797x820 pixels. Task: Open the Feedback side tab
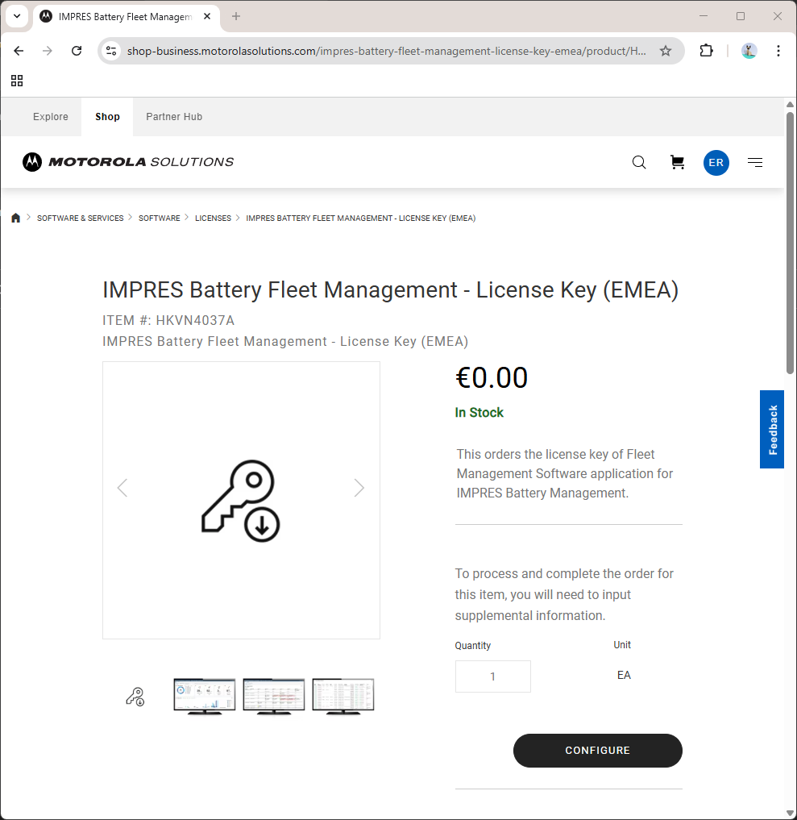[772, 430]
